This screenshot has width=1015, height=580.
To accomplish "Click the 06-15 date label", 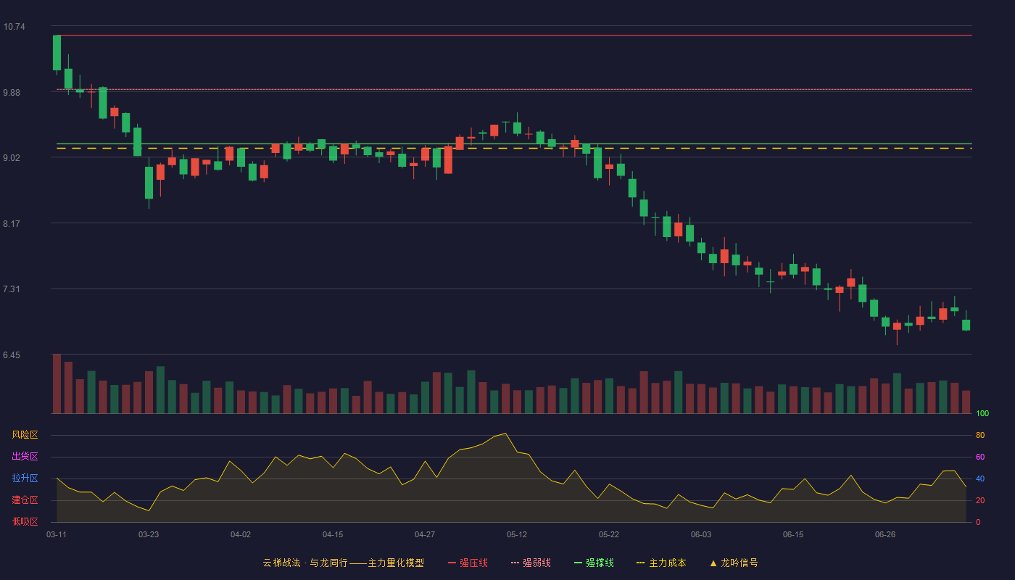I will (x=793, y=534).
